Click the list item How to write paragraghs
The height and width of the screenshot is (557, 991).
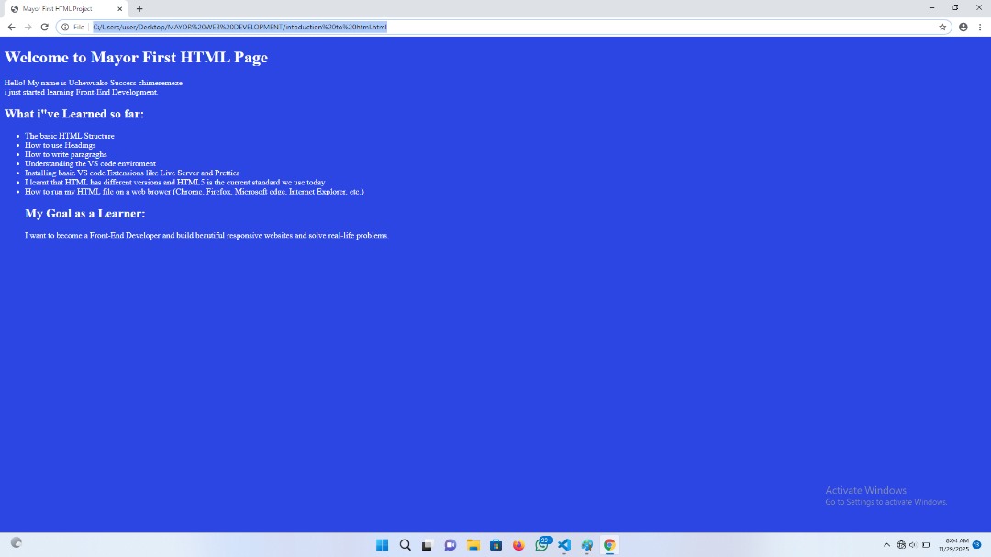tap(66, 154)
